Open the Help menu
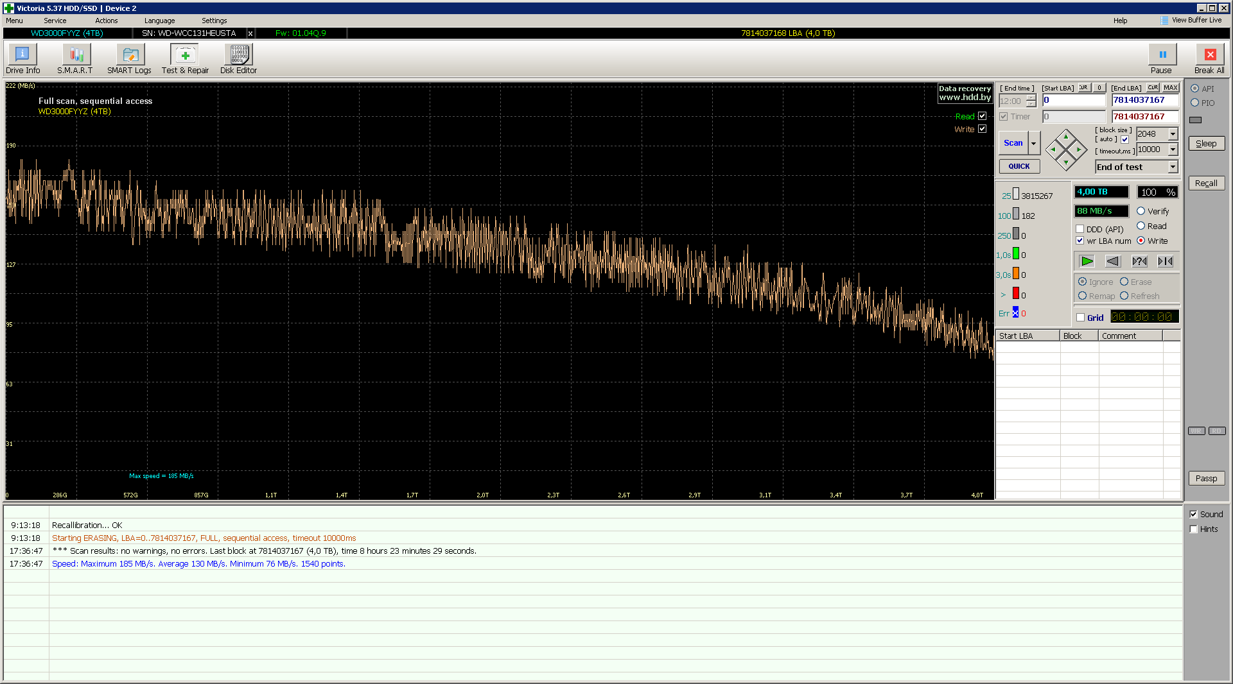The image size is (1233, 684). click(x=1120, y=21)
